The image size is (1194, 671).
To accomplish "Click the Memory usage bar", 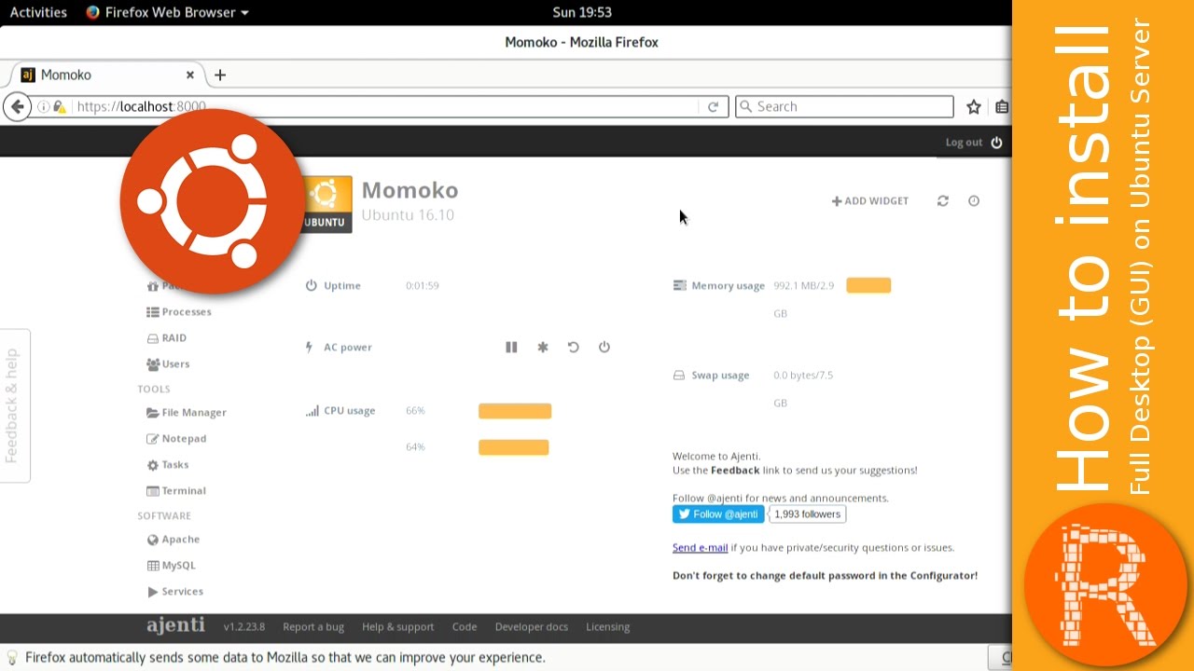I will (868, 285).
